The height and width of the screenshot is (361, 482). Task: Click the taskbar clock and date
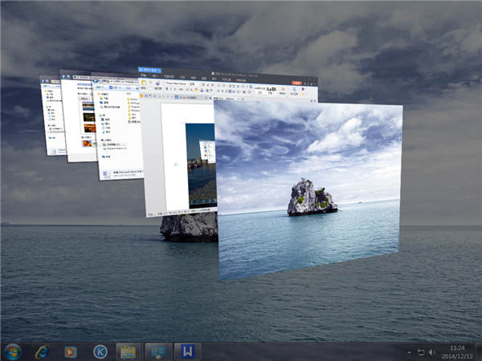tap(457, 352)
